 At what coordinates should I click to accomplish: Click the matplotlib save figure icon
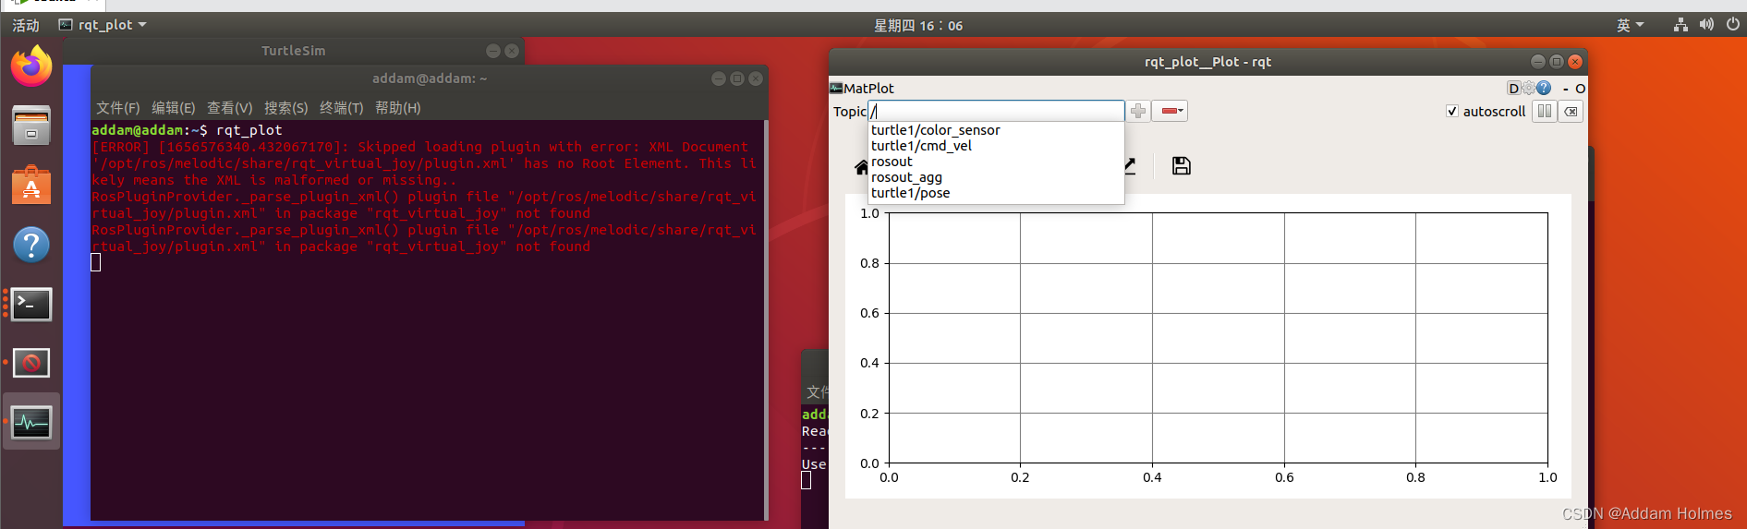[x=1181, y=166]
